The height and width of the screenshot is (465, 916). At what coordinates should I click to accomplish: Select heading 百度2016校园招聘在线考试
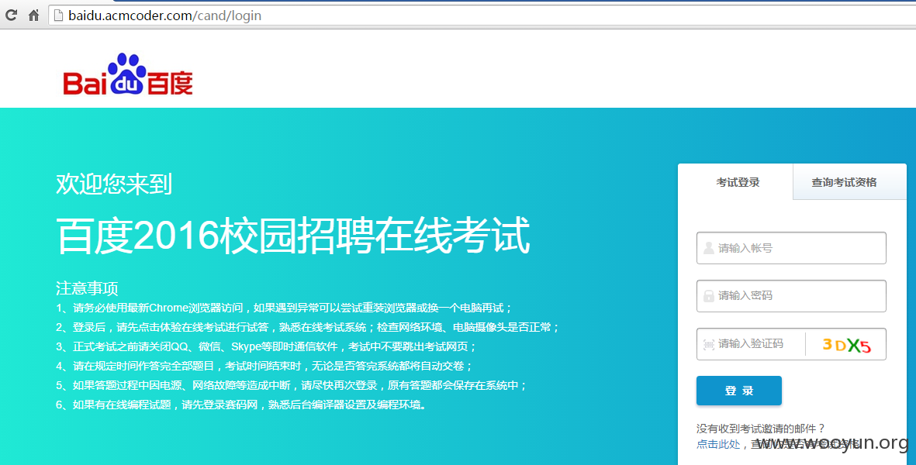(x=293, y=235)
